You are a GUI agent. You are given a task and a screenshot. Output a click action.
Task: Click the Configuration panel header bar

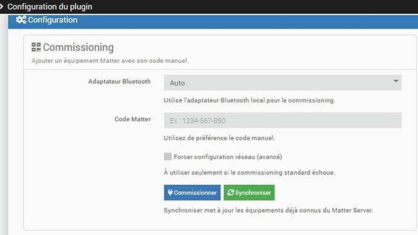213,21
